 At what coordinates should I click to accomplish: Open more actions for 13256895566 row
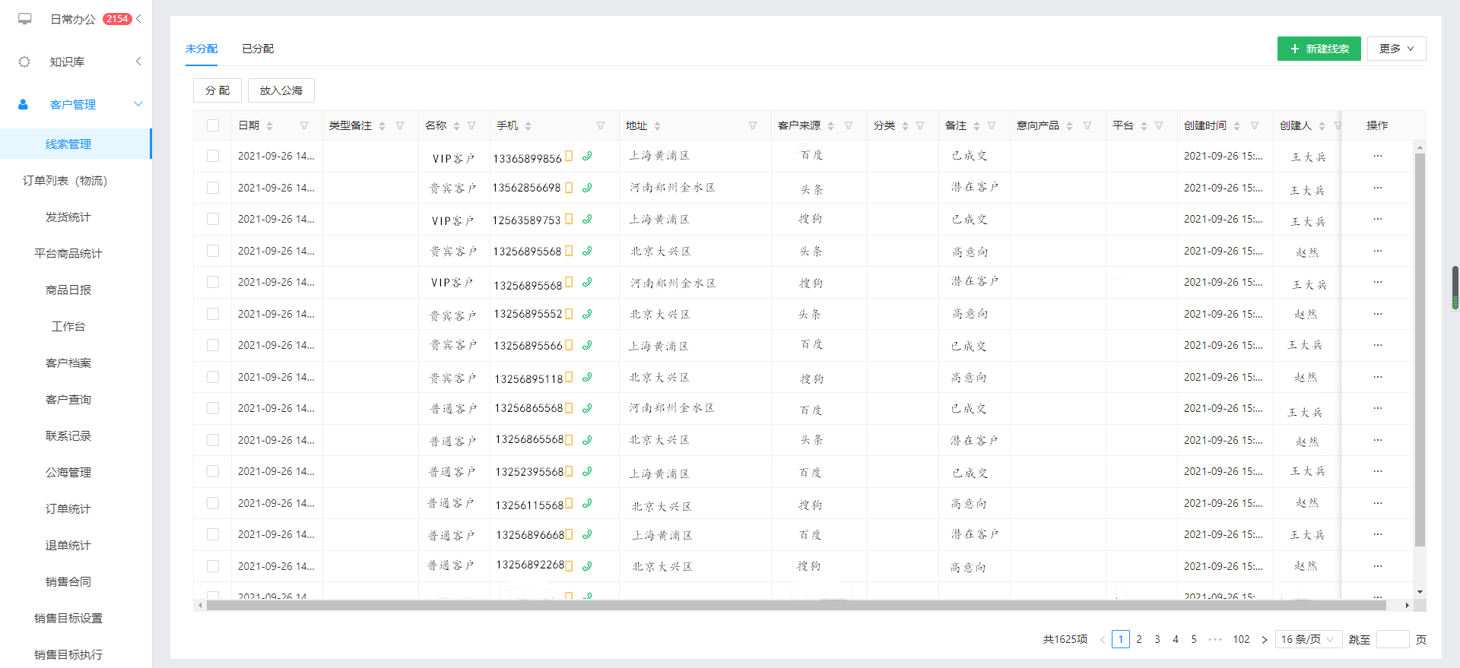[1378, 345]
